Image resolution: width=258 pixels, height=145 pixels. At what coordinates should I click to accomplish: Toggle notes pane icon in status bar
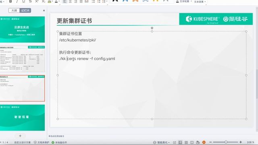click(x=175, y=142)
